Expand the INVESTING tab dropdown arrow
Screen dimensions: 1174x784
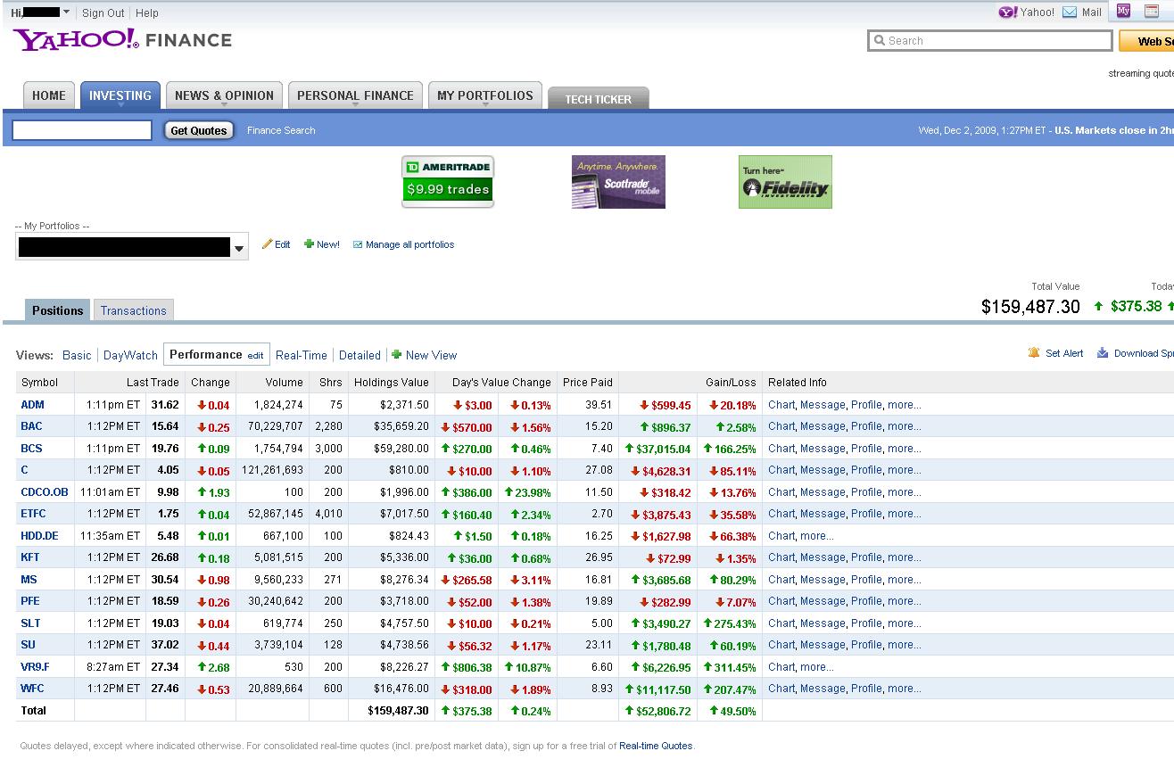120,104
